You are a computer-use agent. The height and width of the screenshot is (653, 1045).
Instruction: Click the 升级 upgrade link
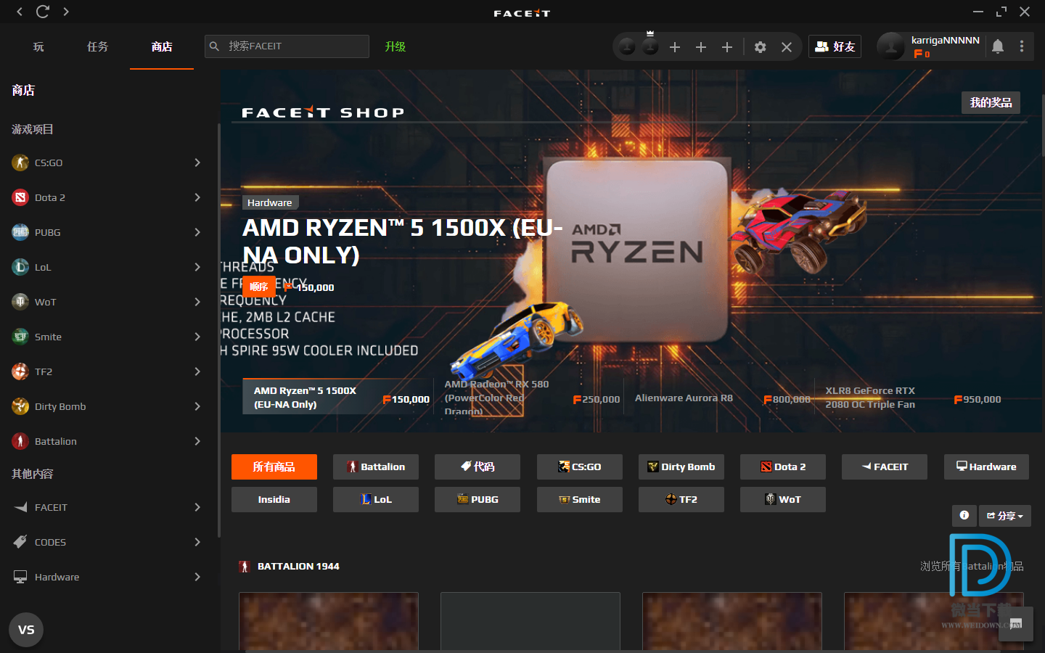[395, 46]
